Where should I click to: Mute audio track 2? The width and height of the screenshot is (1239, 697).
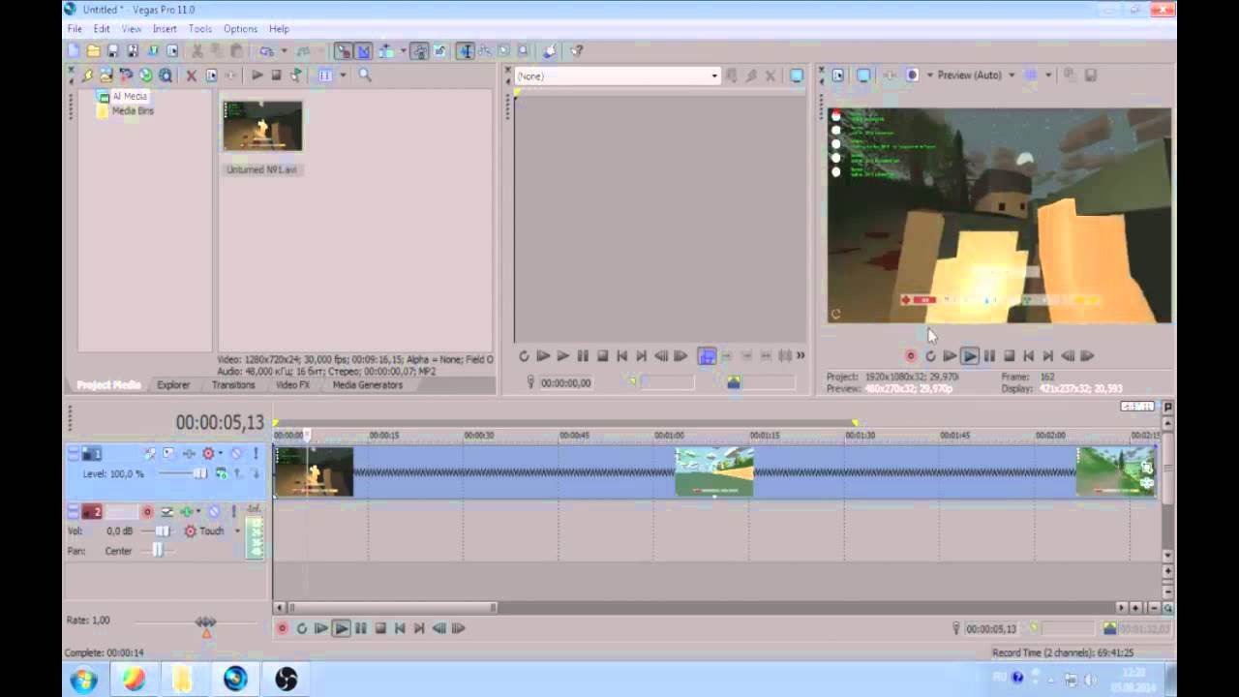(214, 512)
